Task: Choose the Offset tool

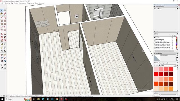Action: 5,40
